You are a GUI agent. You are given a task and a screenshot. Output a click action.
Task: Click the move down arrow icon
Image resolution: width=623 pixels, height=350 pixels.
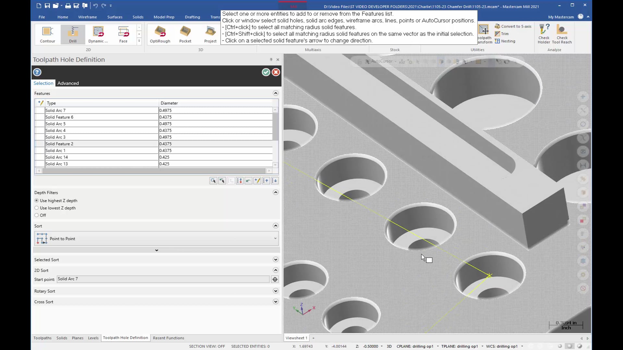tap(275, 181)
